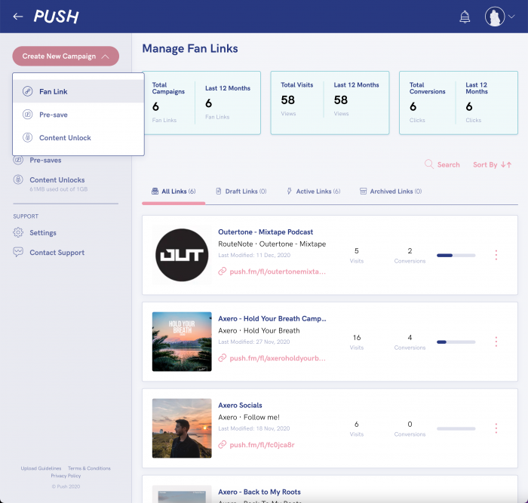This screenshot has width=528, height=503.
Task: Open three-dot menu for Axero Socials
Action: pyautogui.click(x=496, y=428)
